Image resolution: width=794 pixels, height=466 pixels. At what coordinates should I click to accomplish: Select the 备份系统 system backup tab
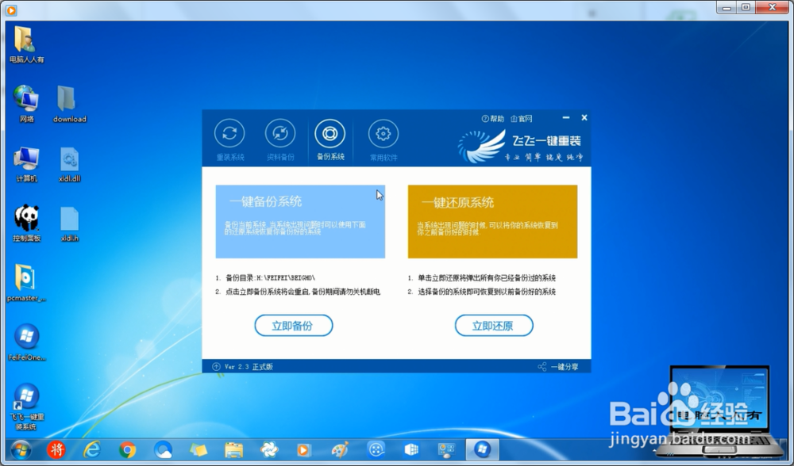click(330, 140)
